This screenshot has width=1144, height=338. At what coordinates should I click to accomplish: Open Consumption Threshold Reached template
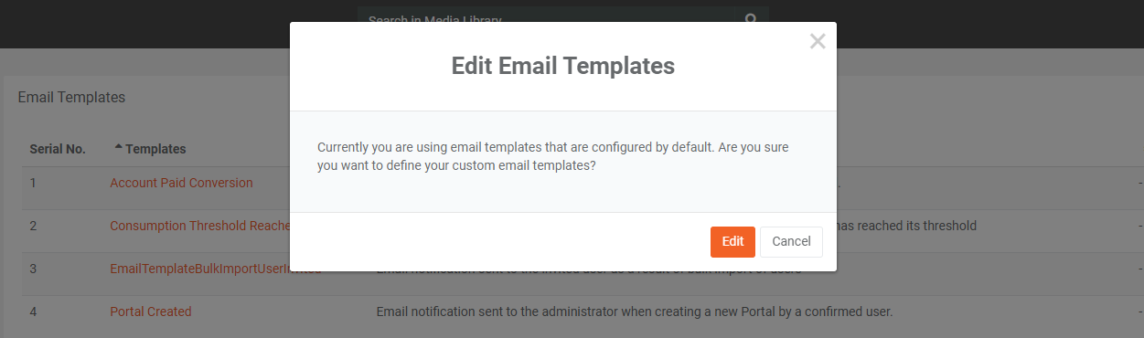[x=200, y=226]
